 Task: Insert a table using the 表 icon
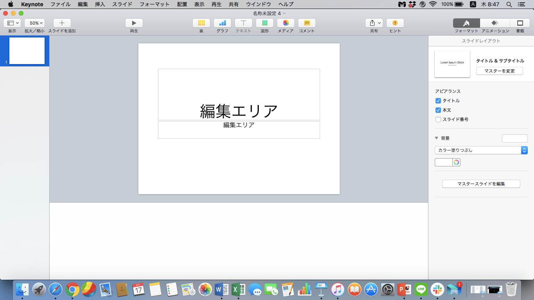(x=201, y=23)
